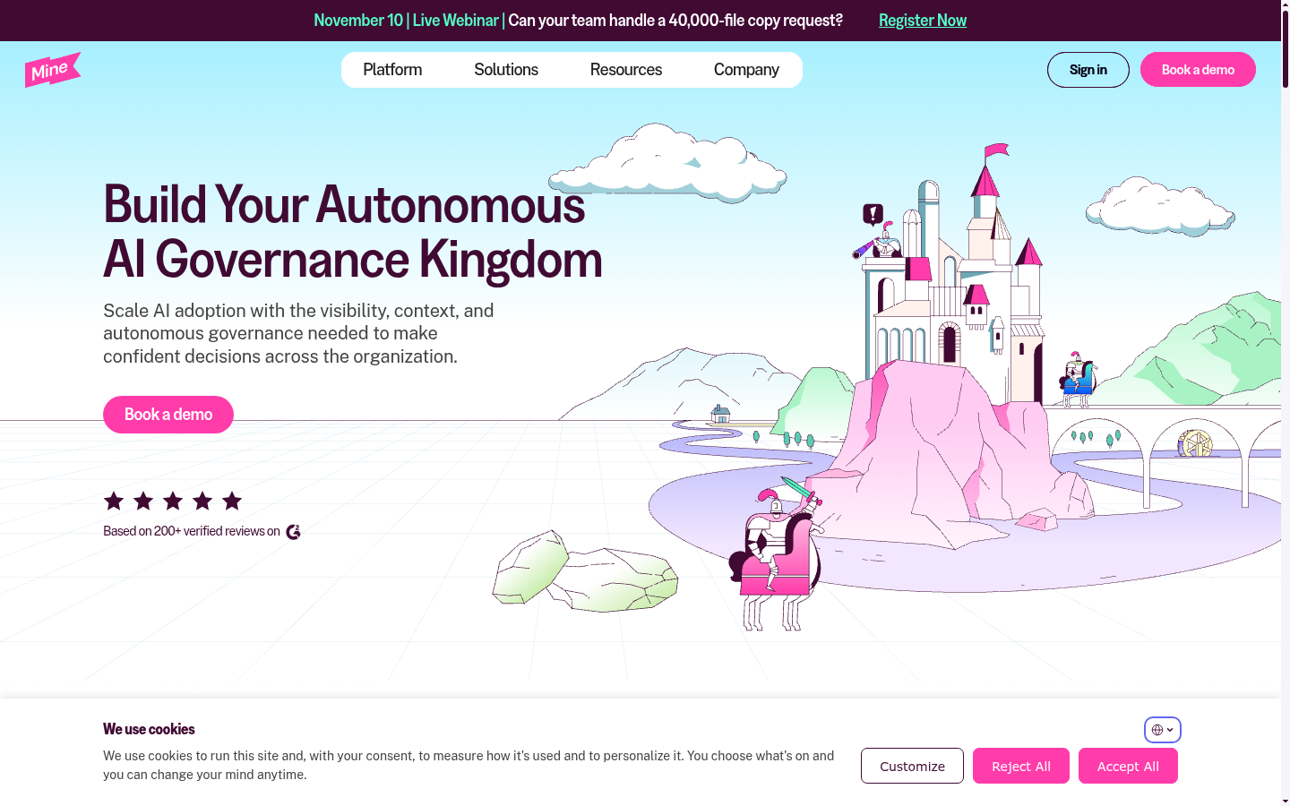
Task: Open the Solutions menu
Action: (x=506, y=70)
